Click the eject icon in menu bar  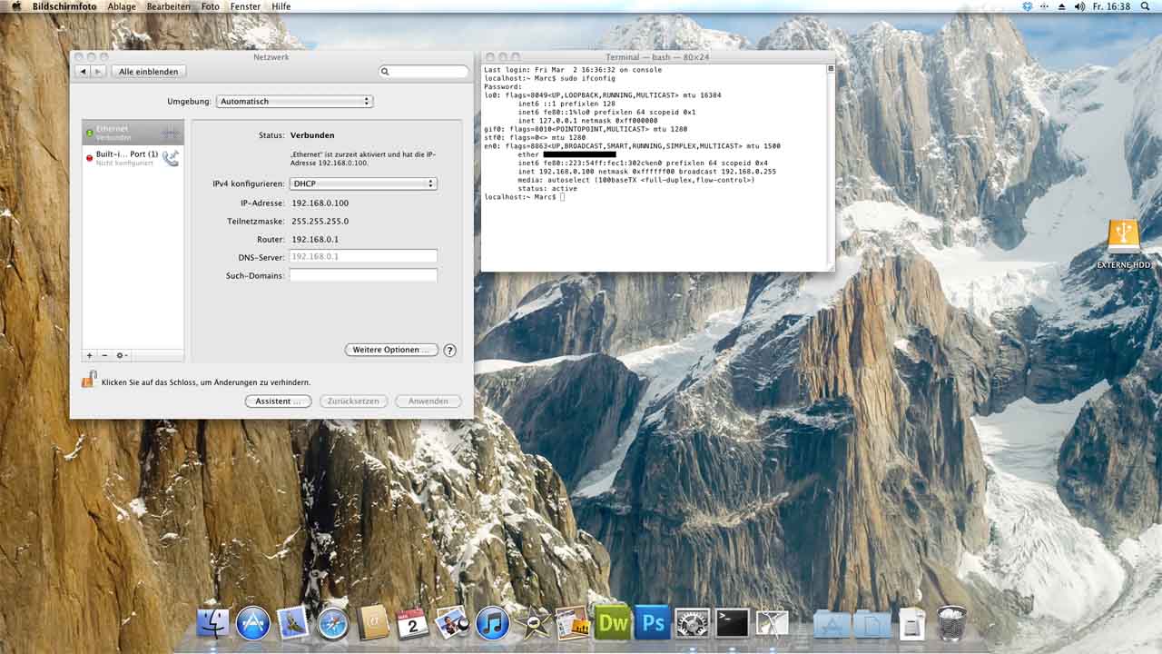pos(1061,6)
